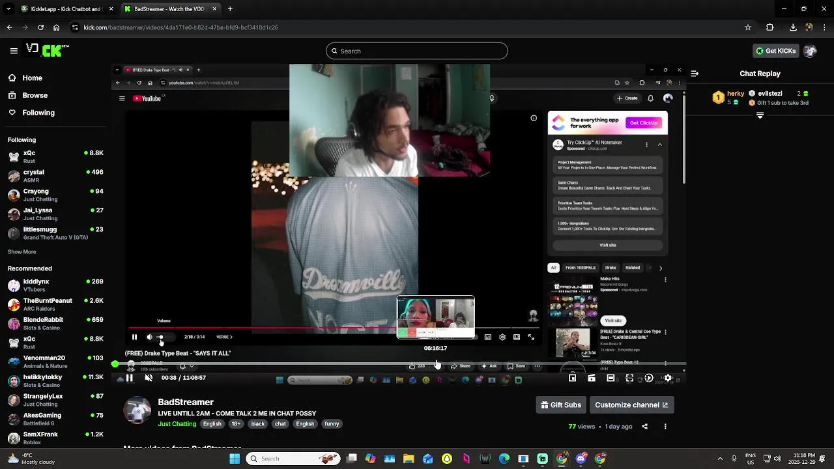Open Snapchat from the taskbar
Screen dimensions: 834x469
(447, 459)
